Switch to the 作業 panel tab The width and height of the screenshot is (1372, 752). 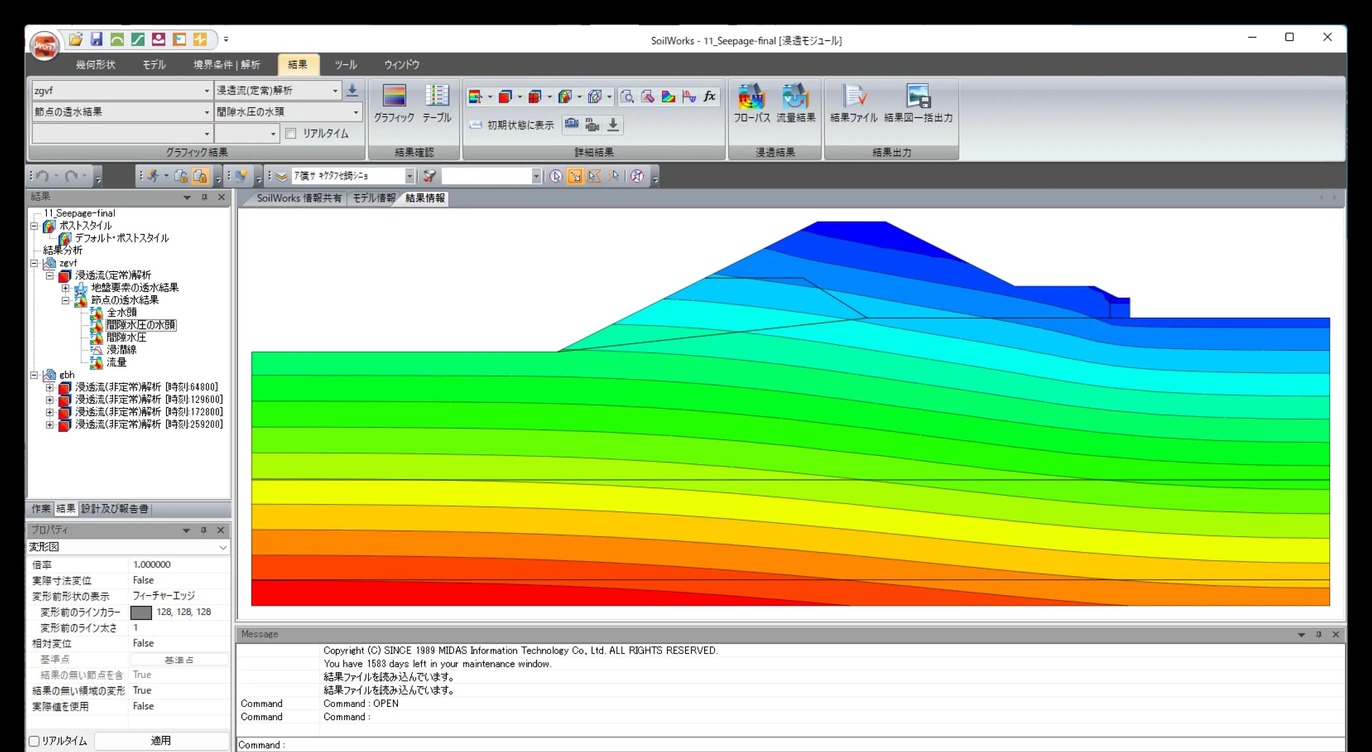click(x=41, y=508)
